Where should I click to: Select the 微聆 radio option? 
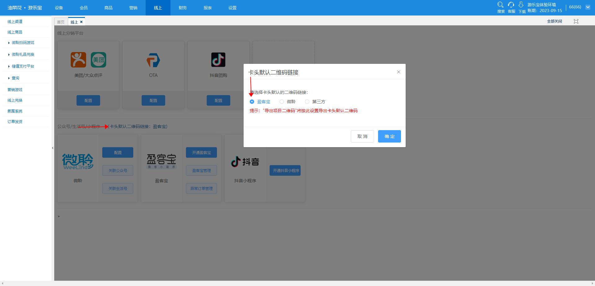point(282,102)
